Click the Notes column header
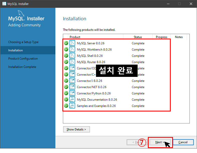The width and height of the screenshot is (197, 153). pos(179,37)
